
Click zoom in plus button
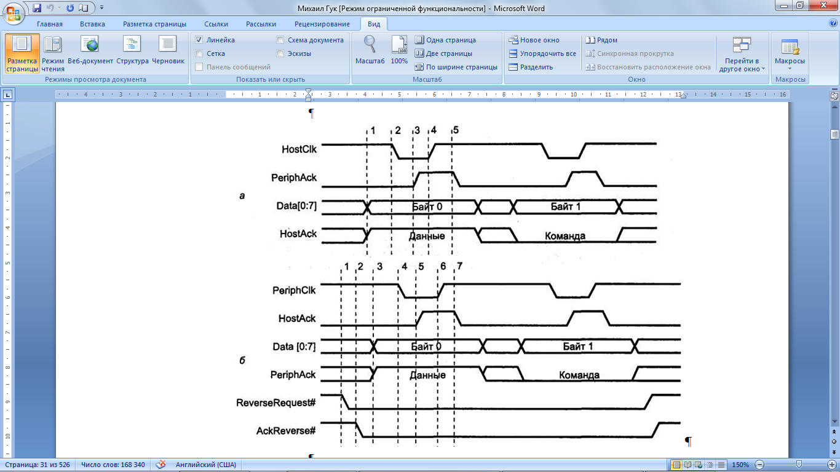point(832,465)
